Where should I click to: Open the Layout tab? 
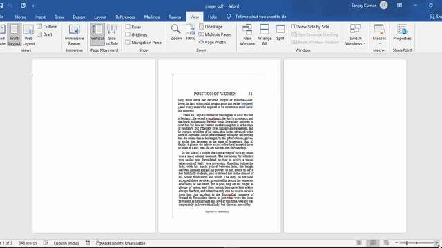[100, 17]
